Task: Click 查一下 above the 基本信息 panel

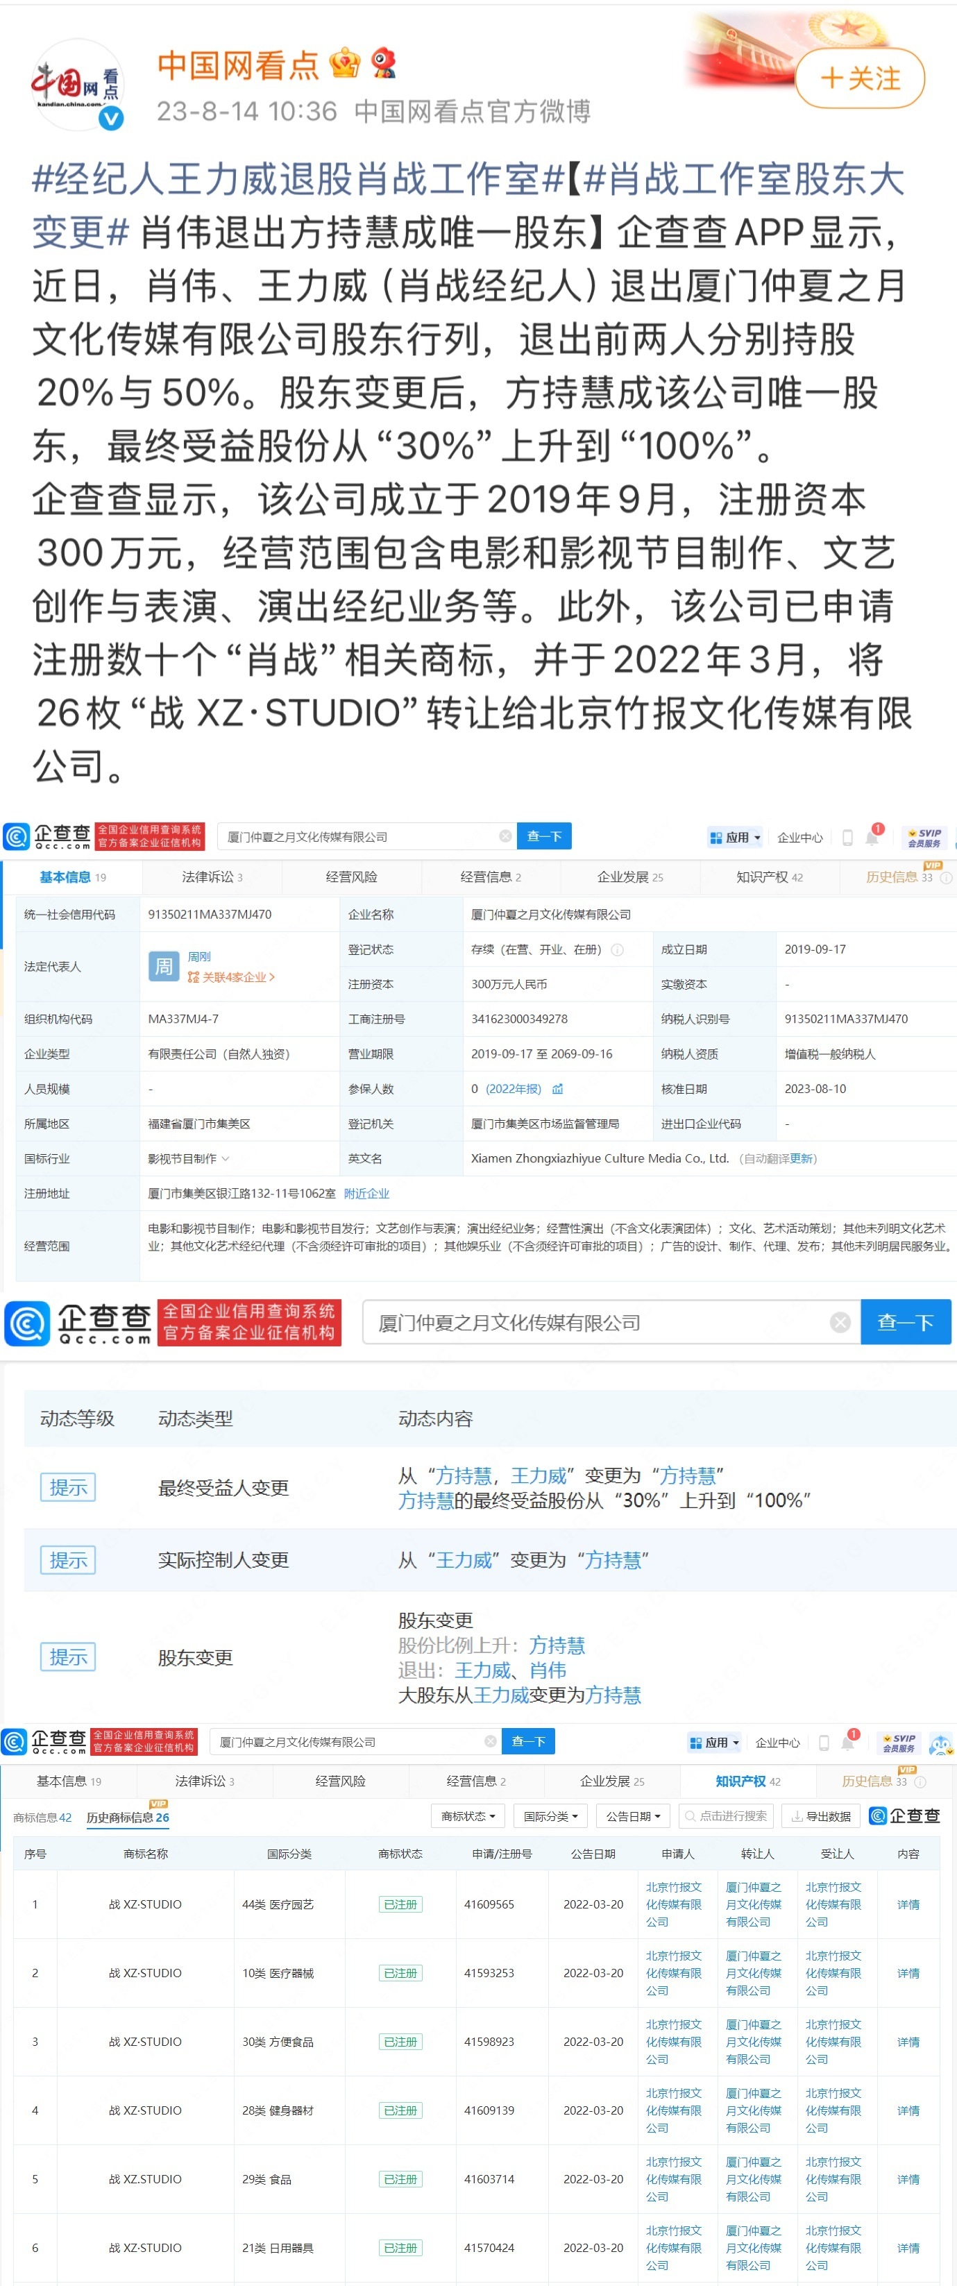Action: [x=544, y=836]
